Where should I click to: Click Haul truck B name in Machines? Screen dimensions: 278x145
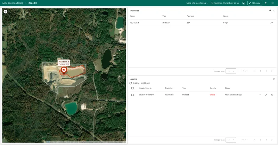(134, 23)
